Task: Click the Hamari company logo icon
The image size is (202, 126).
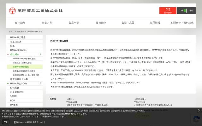Action: (12, 11)
